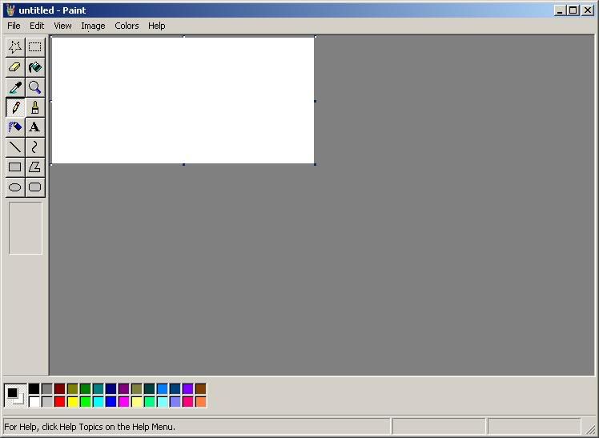Choose the Ellipse tool
This screenshot has height=438, width=599.
15,187
